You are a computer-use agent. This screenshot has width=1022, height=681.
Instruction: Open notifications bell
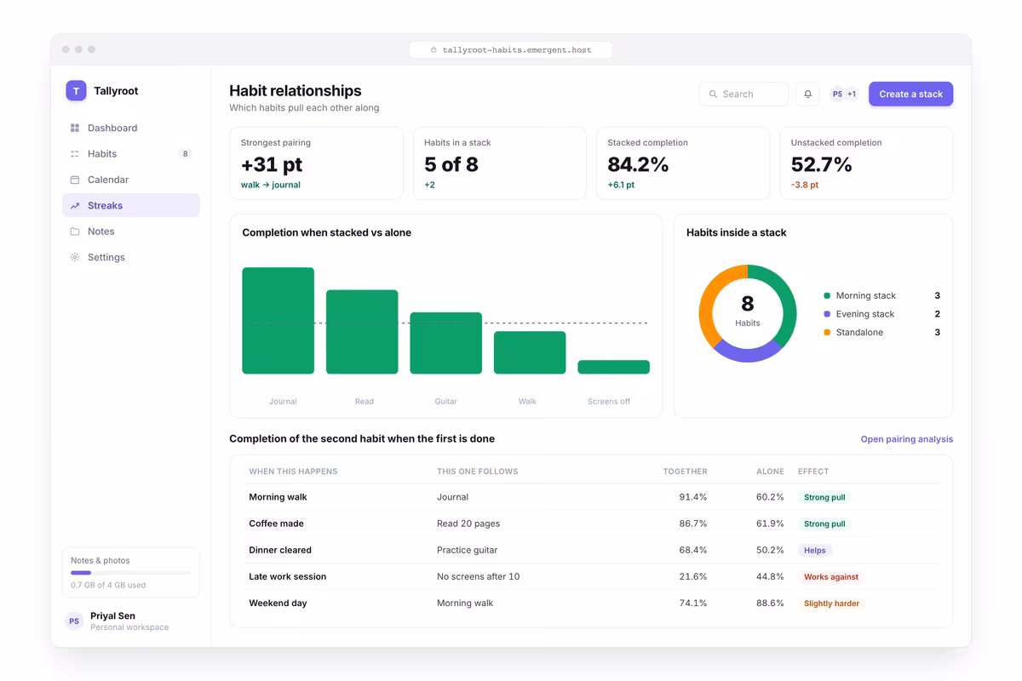[x=808, y=94]
